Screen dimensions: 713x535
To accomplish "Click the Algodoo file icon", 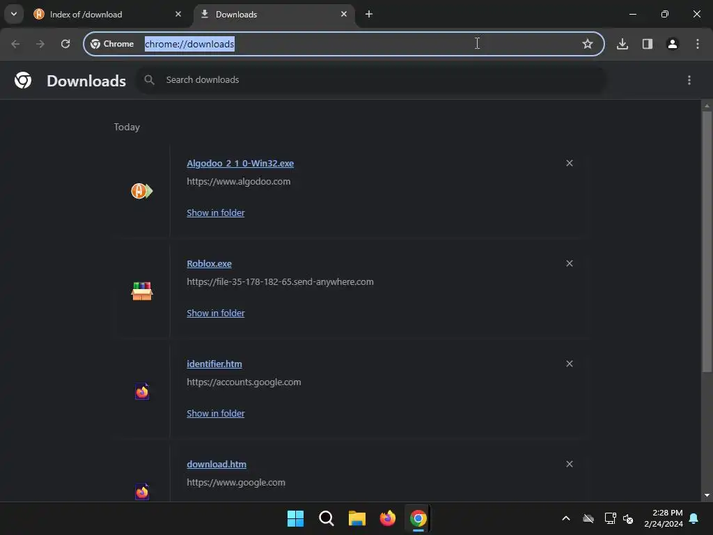I will (x=142, y=191).
